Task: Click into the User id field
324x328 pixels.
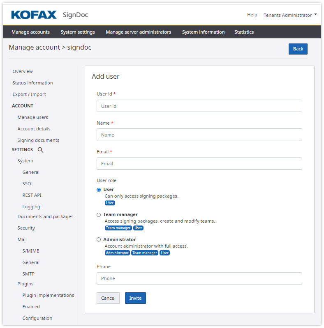Action: tap(199, 106)
